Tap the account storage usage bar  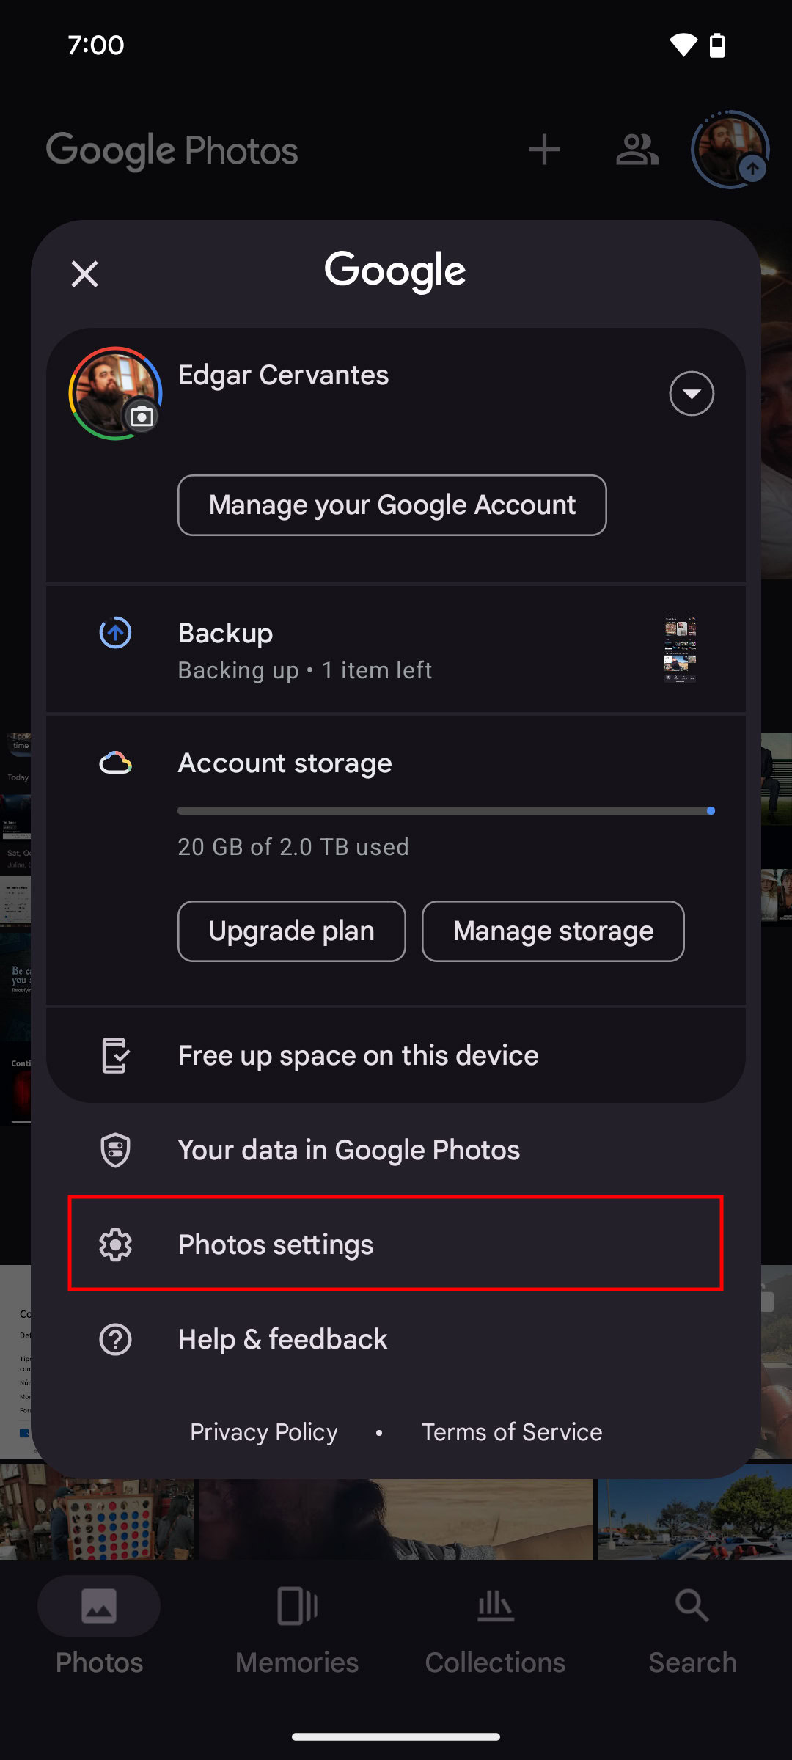pos(446,811)
